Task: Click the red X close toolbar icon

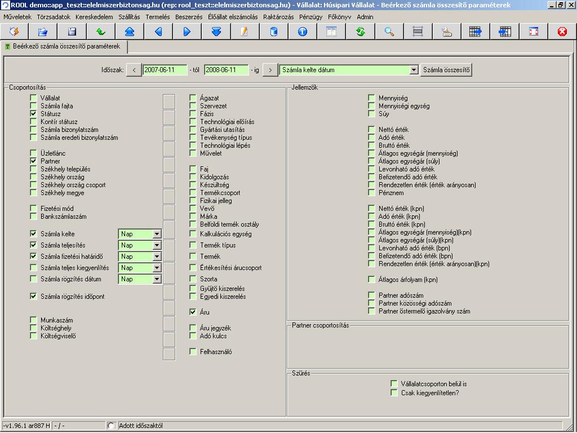Action: [x=562, y=32]
